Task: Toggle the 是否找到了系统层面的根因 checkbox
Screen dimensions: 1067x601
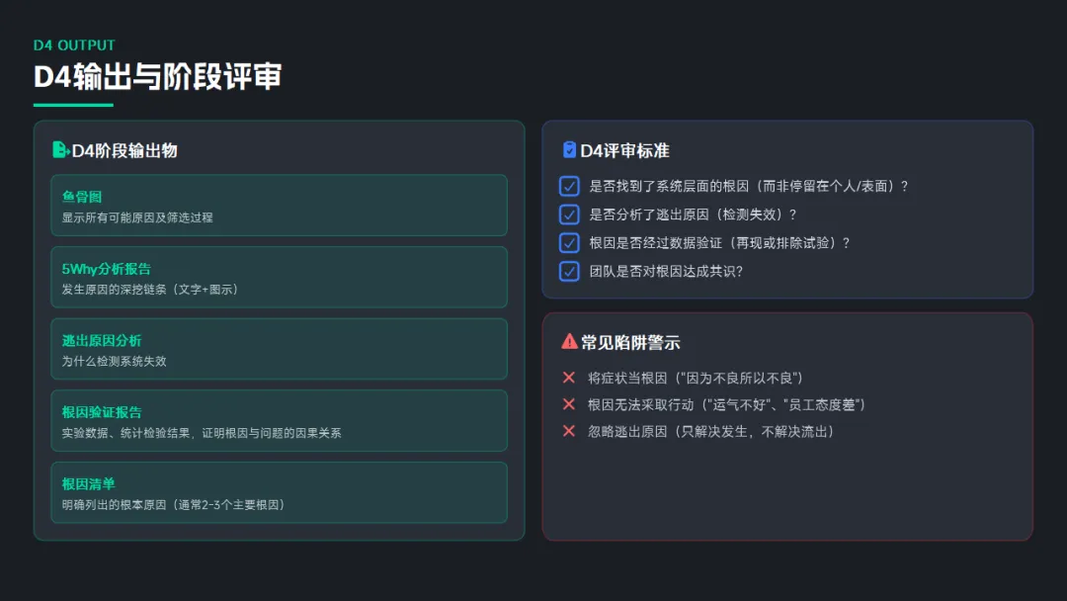Action: point(569,186)
